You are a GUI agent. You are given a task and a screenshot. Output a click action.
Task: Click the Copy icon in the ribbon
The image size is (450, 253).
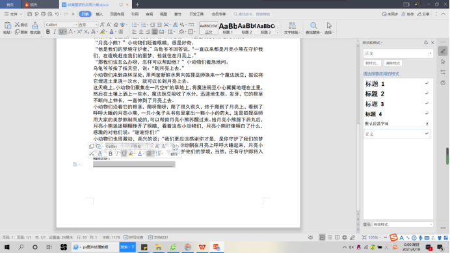18,32
